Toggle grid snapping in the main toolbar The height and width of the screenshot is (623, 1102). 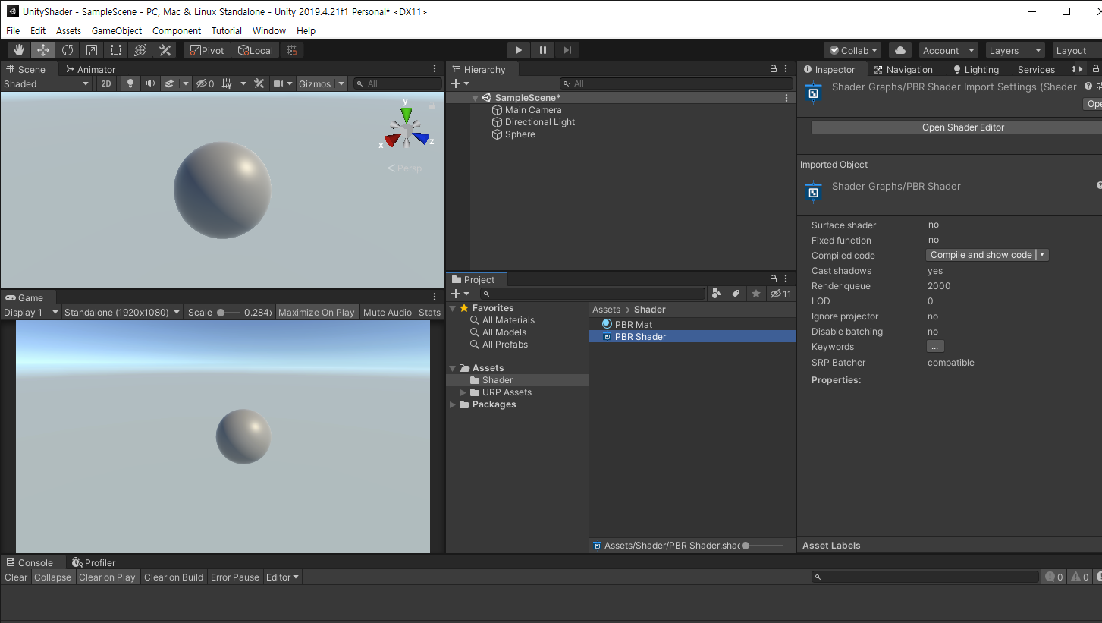point(292,50)
